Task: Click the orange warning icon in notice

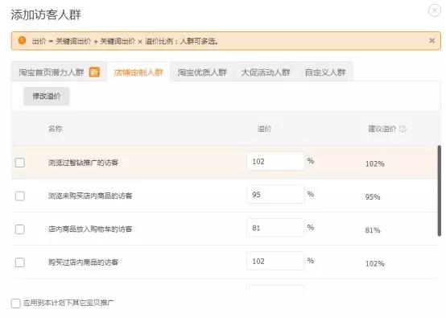Action: click(22, 40)
